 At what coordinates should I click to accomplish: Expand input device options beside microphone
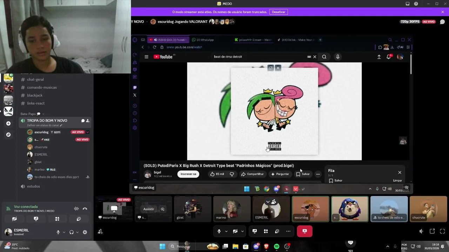(x=64, y=232)
